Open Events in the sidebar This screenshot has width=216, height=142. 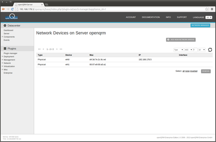[x=6, y=40]
